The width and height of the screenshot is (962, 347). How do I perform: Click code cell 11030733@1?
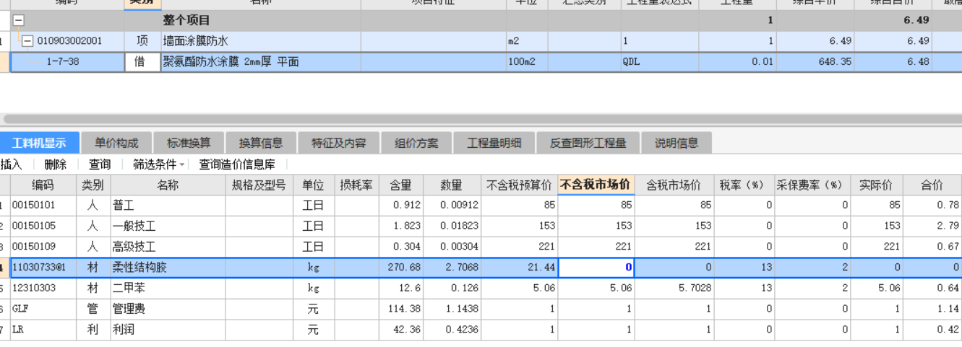click(x=43, y=268)
